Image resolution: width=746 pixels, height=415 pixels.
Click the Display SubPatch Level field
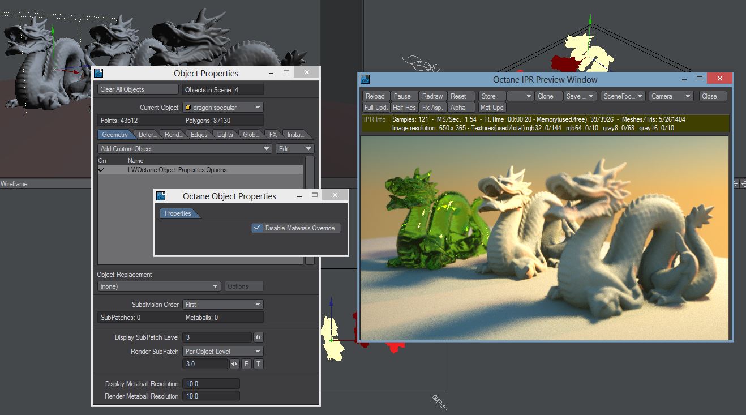tap(217, 337)
